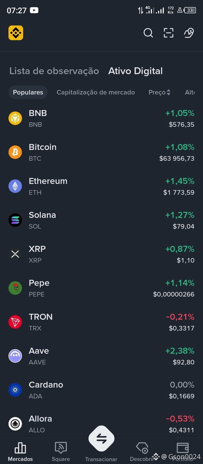Select the partially visible Alt sort column
The width and height of the screenshot is (203, 464).
190,92
